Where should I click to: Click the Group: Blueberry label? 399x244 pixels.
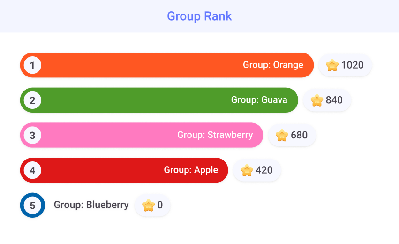pos(91,205)
